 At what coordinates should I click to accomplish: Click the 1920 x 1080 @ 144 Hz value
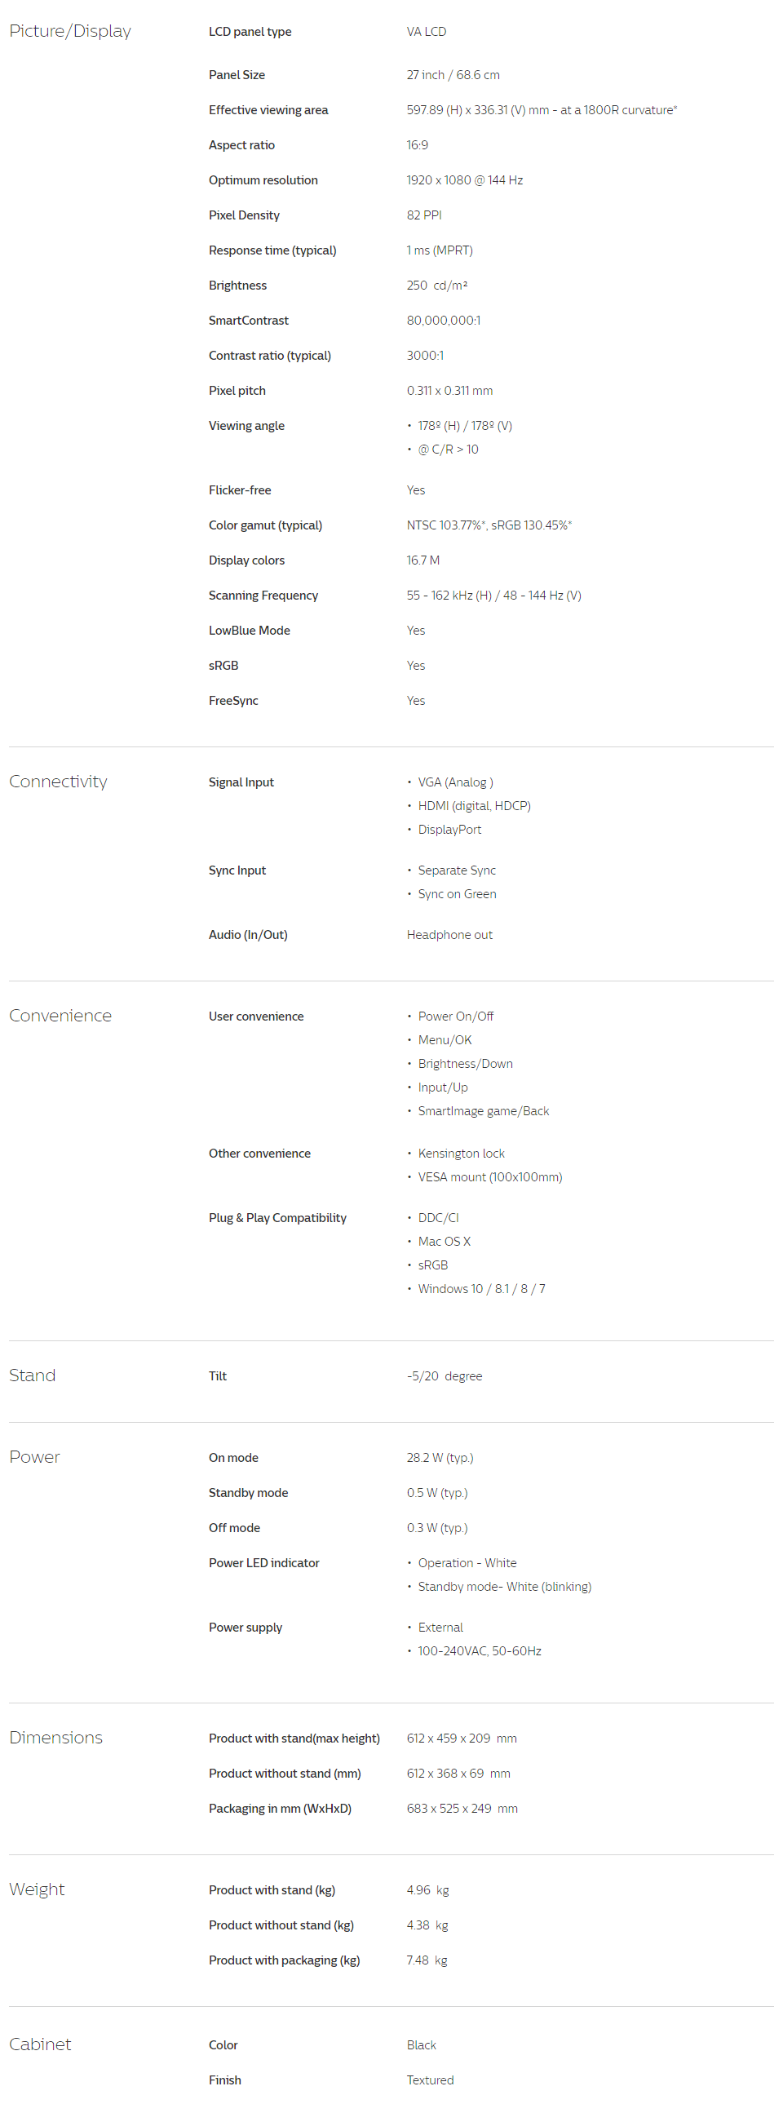(x=465, y=179)
